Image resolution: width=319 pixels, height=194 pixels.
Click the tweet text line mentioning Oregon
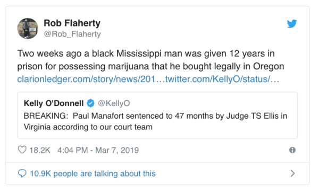(150, 66)
